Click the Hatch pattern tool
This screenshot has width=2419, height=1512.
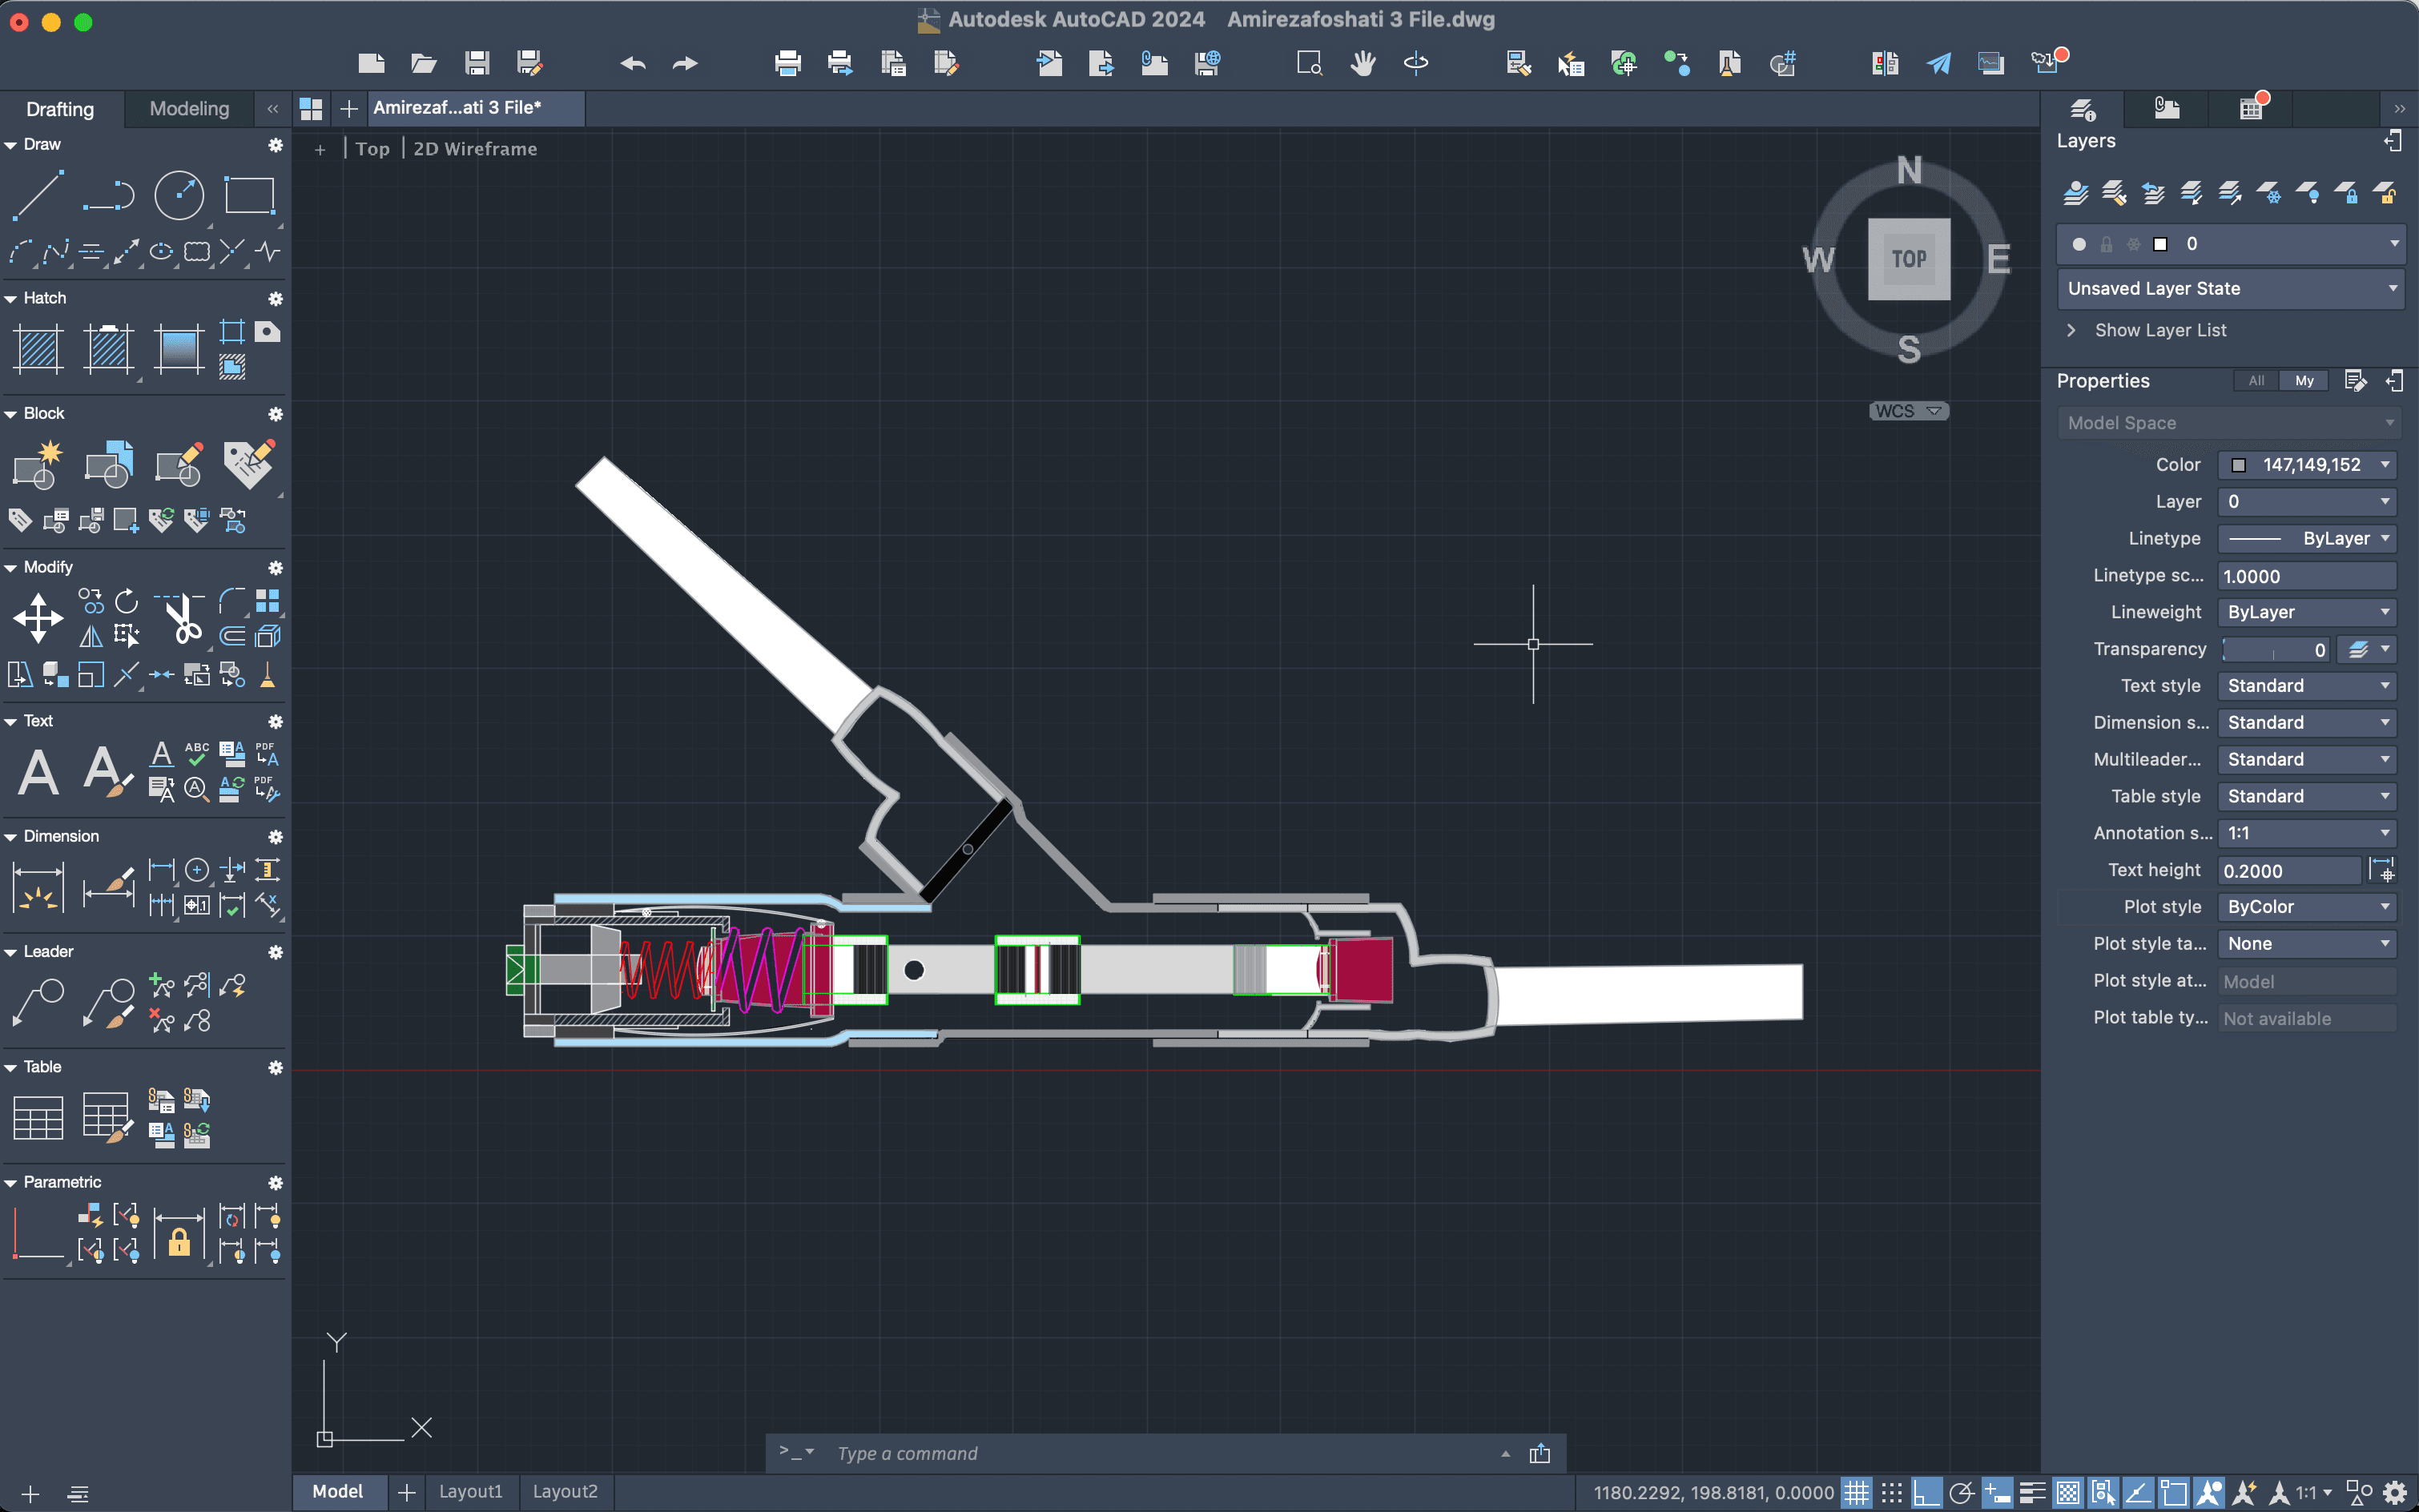[38, 349]
